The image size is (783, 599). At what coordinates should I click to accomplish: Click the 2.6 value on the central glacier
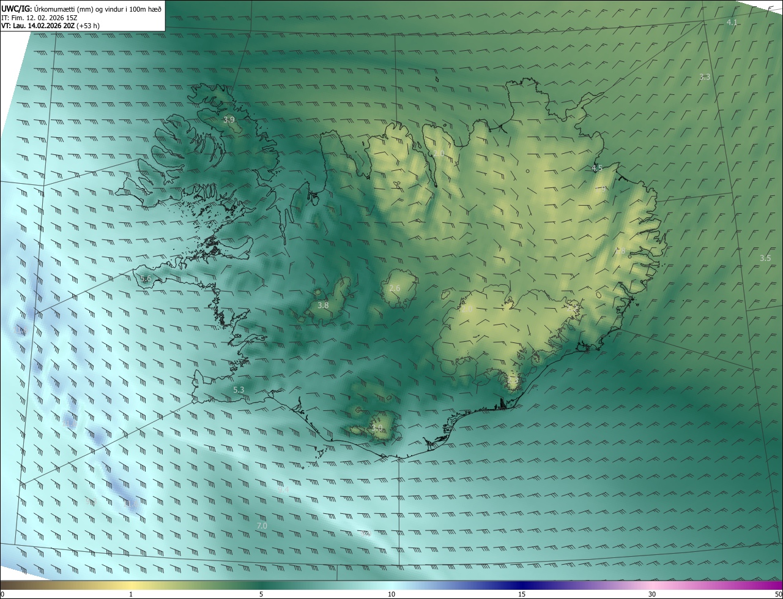click(x=395, y=288)
